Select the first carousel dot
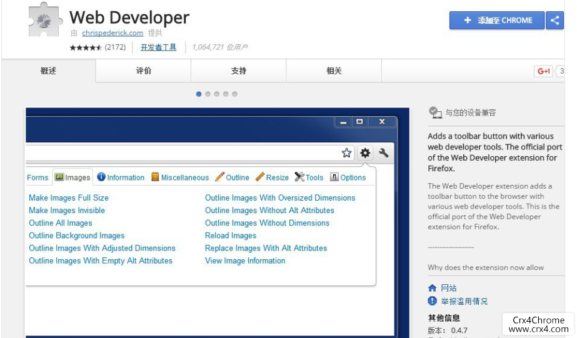 [x=199, y=94]
